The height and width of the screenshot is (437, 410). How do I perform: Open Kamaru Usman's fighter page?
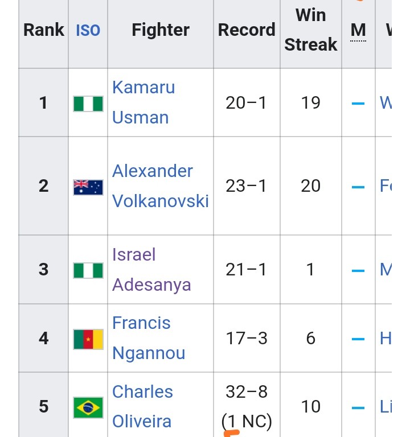[x=143, y=102]
